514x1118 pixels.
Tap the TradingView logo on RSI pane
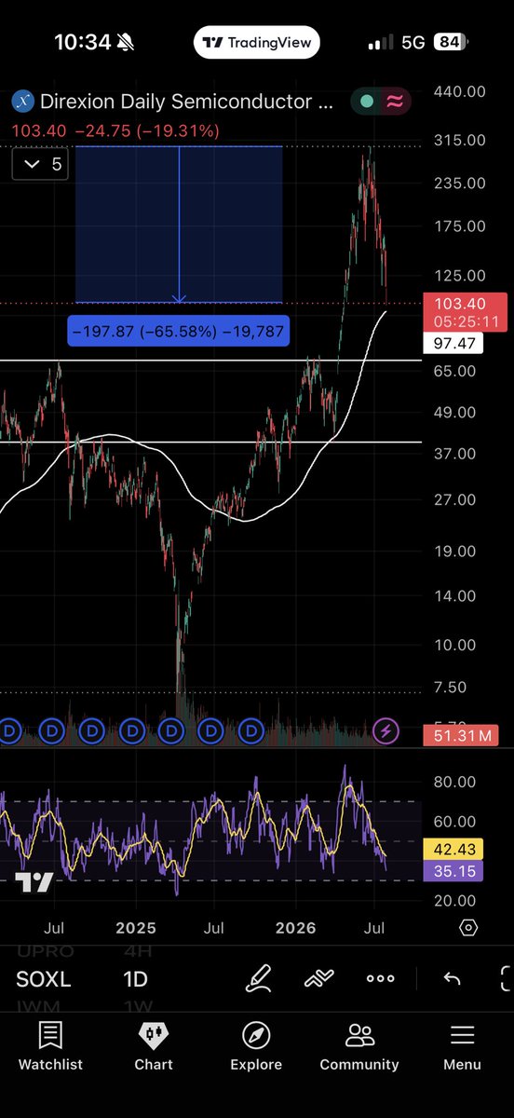point(33,883)
